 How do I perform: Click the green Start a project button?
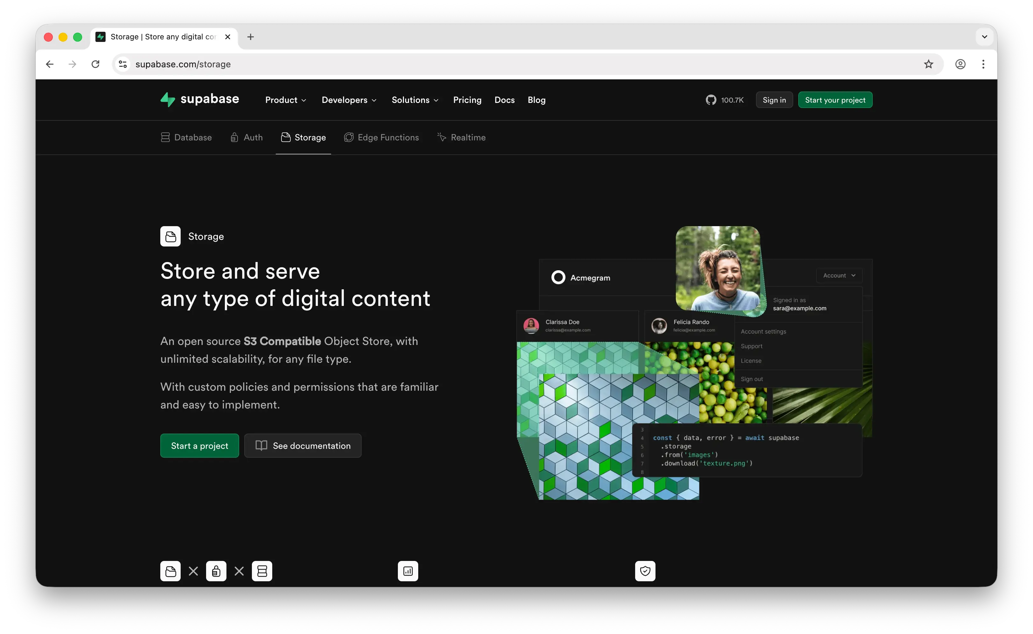(x=199, y=446)
